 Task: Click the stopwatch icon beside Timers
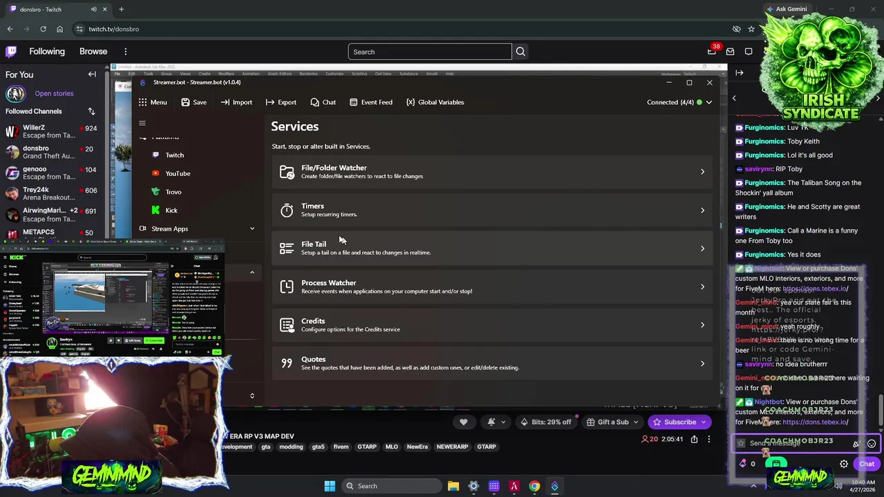coord(287,211)
